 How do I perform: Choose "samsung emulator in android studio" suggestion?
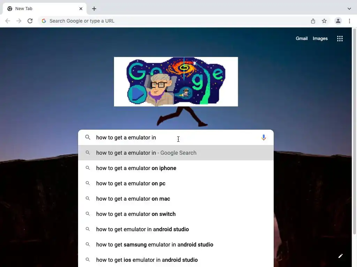click(176, 244)
